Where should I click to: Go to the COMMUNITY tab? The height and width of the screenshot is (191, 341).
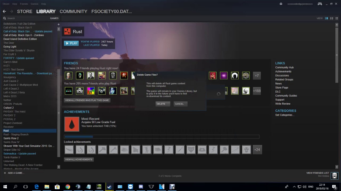pyautogui.click(x=74, y=11)
